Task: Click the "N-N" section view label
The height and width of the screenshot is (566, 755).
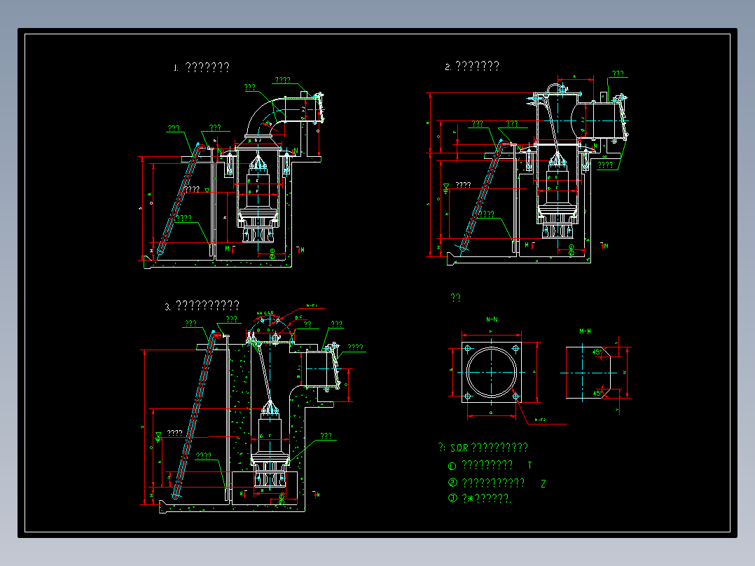Action: (492, 319)
